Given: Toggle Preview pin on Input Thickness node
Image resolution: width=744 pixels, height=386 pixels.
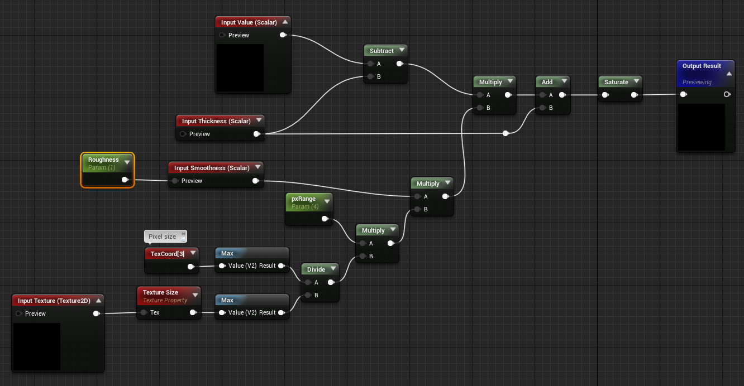Looking at the screenshot, I should [183, 134].
